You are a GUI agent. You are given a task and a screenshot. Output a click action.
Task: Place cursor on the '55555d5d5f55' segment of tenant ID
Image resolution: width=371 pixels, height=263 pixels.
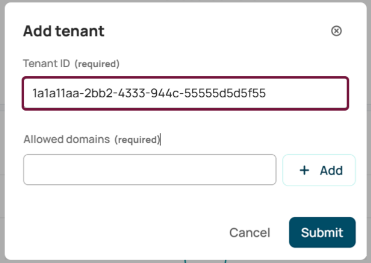pyautogui.click(x=225, y=93)
